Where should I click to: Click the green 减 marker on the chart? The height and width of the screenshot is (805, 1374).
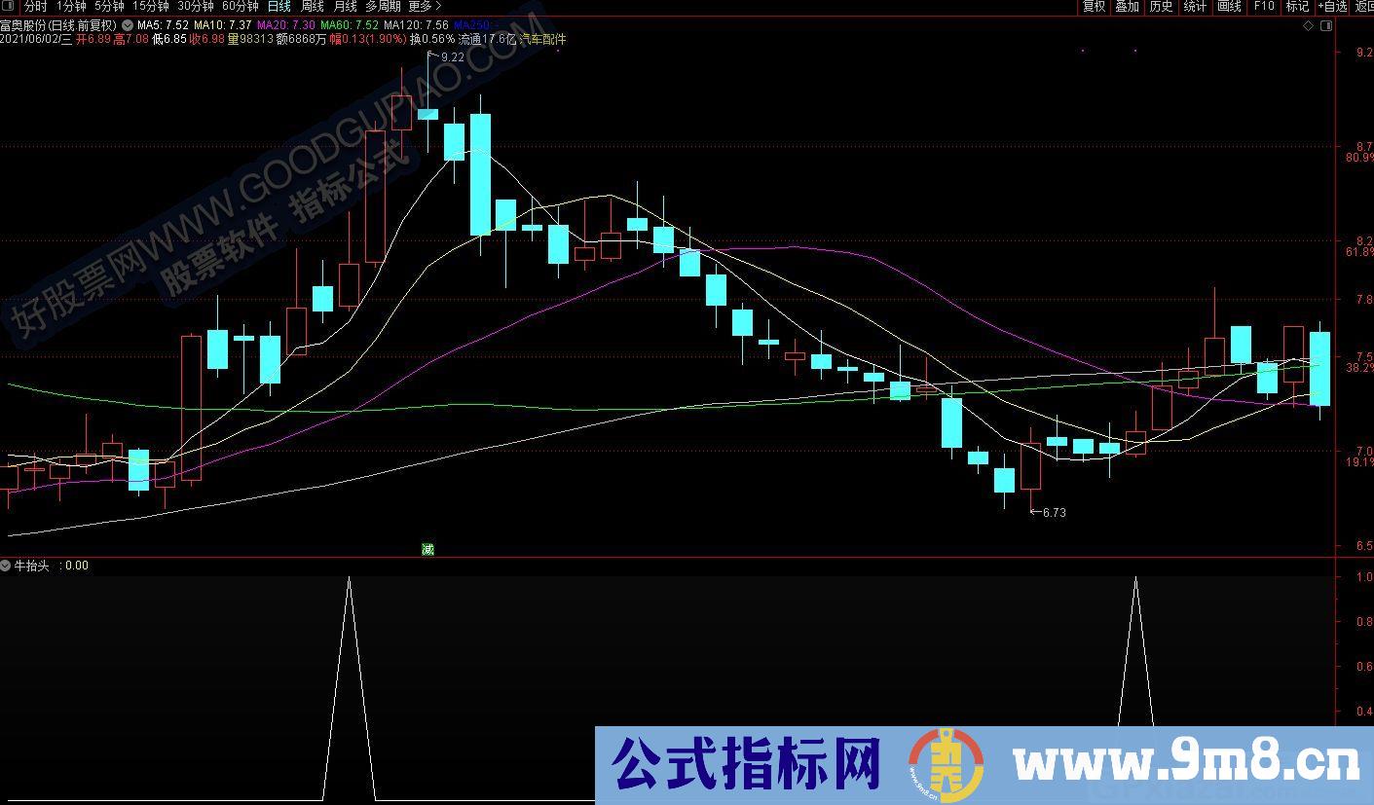[x=427, y=549]
